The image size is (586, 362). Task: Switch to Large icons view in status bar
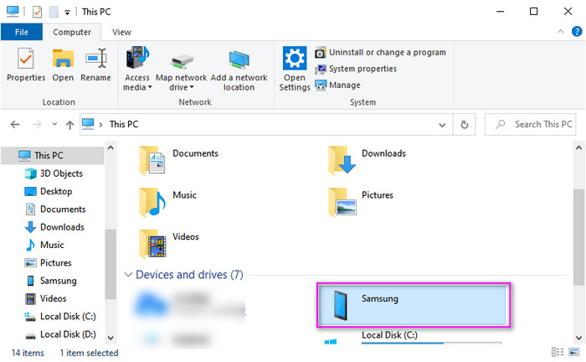573,352
